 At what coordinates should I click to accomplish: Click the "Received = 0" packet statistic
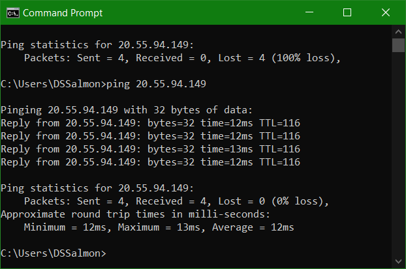171,58
